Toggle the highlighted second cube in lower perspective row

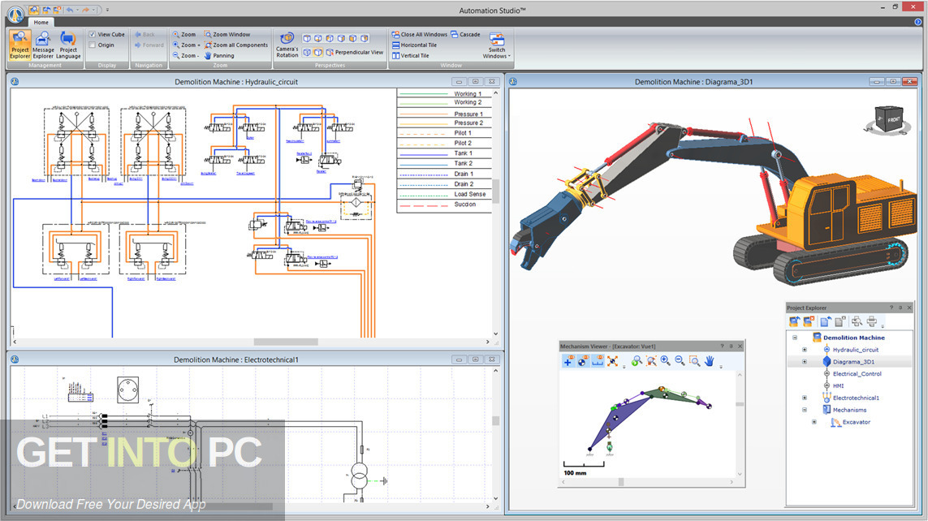pos(317,52)
